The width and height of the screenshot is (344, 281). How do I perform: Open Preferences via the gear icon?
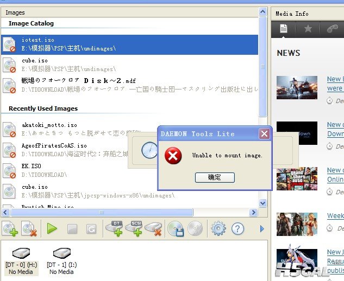[218, 228]
